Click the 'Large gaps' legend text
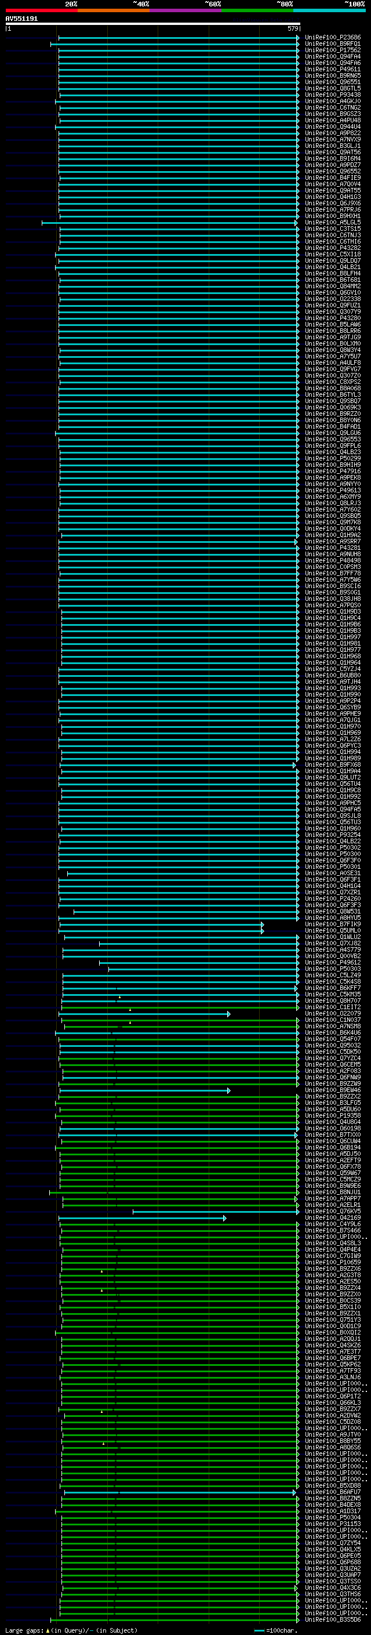This screenshot has width=371, height=1635. (25, 1630)
